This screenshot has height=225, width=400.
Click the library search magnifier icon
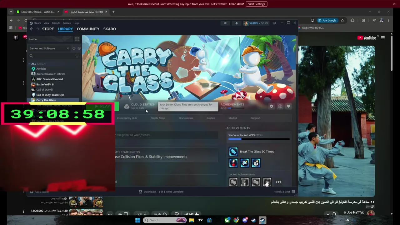coord(31,56)
